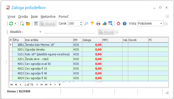Click the red power icon
Screen dimensions: 174x99
[118, 24]
